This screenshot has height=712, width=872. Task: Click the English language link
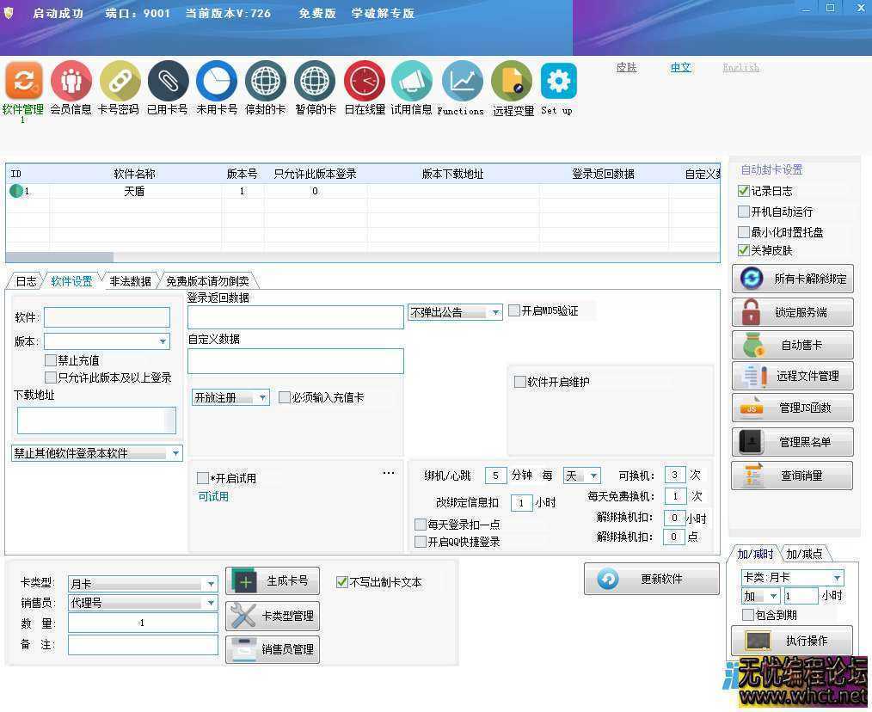pos(740,67)
